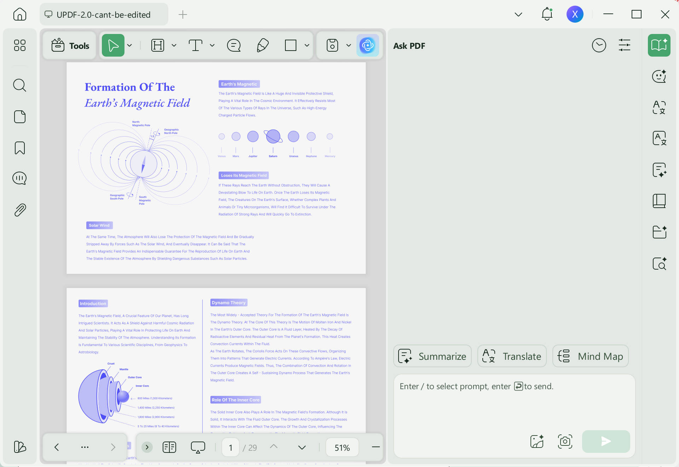Screen dimensions: 679x467
Task: Send the Ask PDF prompt
Action: [606, 441]
